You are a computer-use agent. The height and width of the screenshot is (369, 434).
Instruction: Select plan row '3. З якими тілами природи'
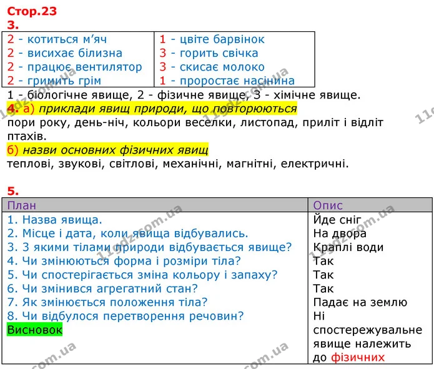[149, 247]
